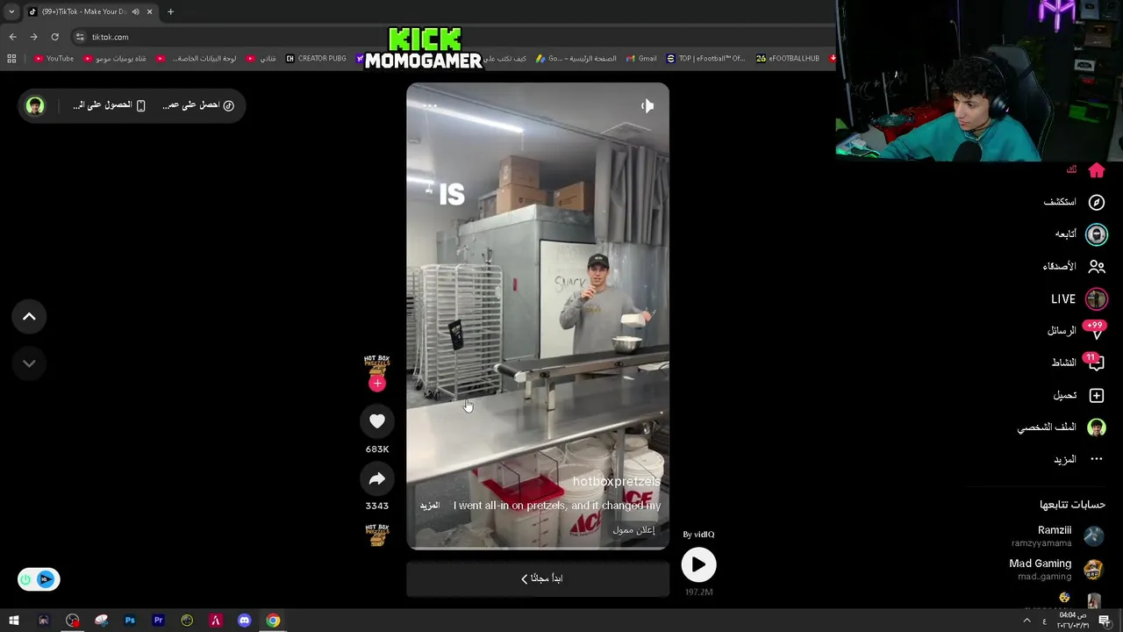The height and width of the screenshot is (632, 1123).
Task: Open Photoshop from the taskbar
Action: [130, 621]
